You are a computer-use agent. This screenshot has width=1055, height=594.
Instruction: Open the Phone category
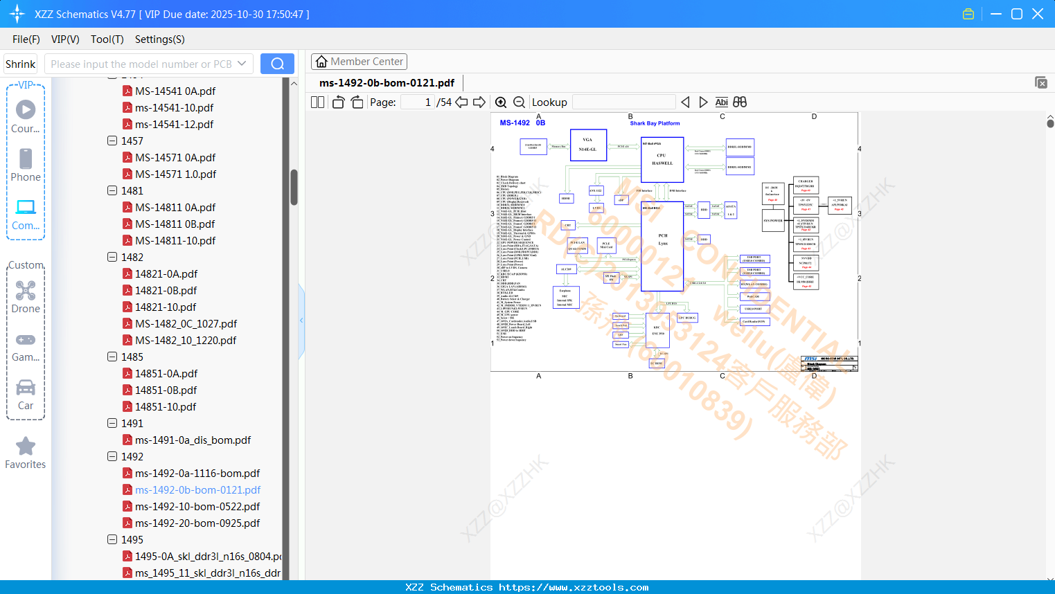point(26,165)
